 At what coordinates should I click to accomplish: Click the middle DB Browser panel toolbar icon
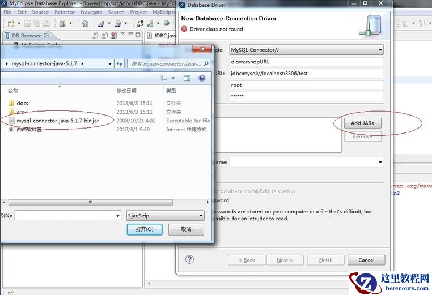105,35
